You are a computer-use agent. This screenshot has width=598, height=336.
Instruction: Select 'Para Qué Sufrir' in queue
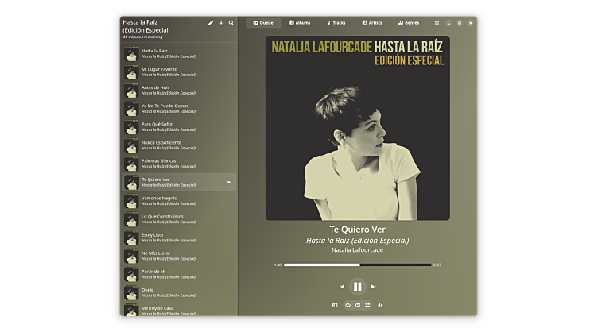[x=179, y=127]
